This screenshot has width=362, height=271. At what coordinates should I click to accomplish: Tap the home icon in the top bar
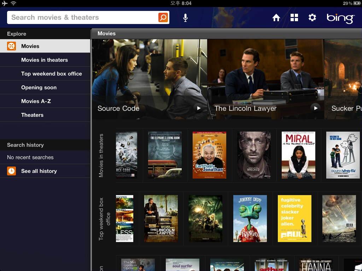(276, 17)
